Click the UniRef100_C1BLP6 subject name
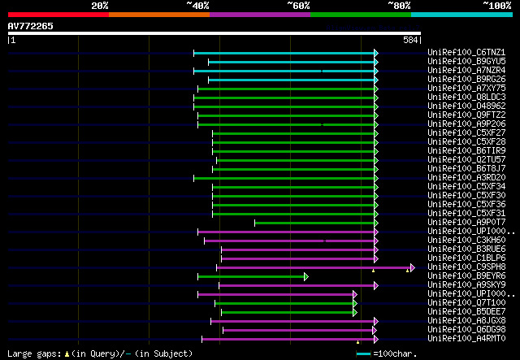Viewport: 520px width, 360px height. coord(466,258)
